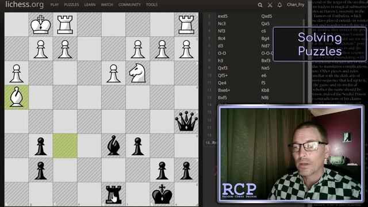This screenshot has height=207, width=368.
Task: Open the WATCH menu
Action: 107,5
